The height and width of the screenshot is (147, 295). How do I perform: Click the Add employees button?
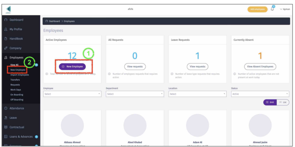[x=257, y=9]
